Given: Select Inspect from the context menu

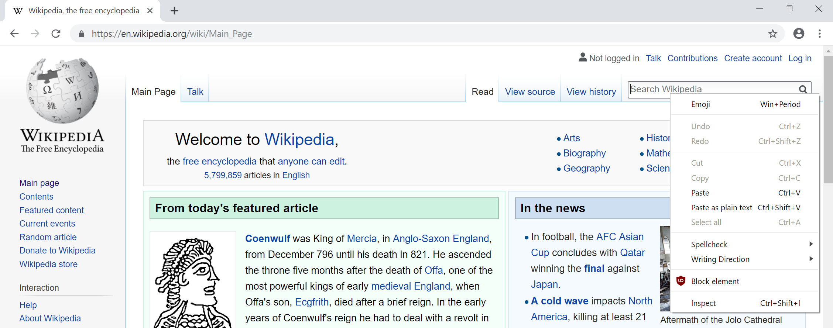Looking at the screenshot, I should pos(745,303).
